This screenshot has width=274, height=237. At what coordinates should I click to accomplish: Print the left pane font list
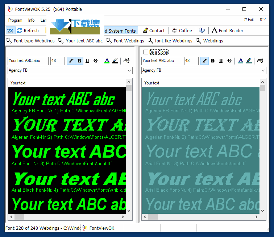coord(126,61)
